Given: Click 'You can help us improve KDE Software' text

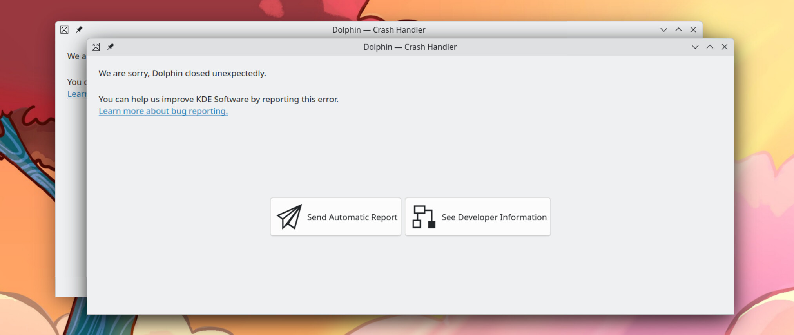Looking at the screenshot, I should 174,99.
